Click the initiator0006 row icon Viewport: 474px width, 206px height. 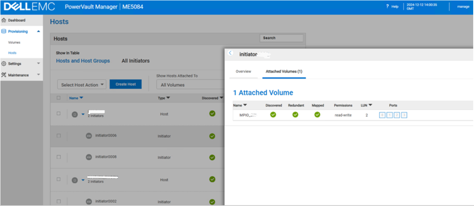point(89,136)
